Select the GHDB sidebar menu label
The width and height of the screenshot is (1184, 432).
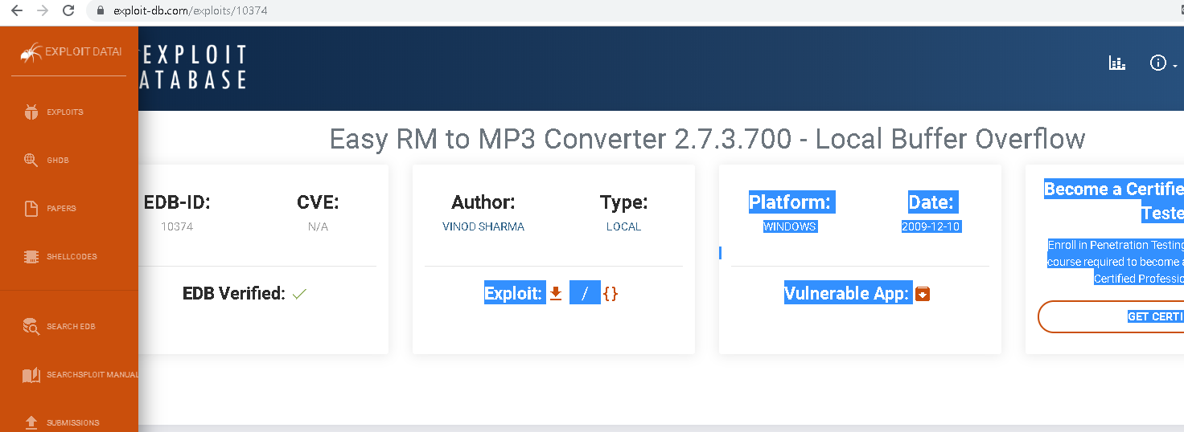point(58,161)
